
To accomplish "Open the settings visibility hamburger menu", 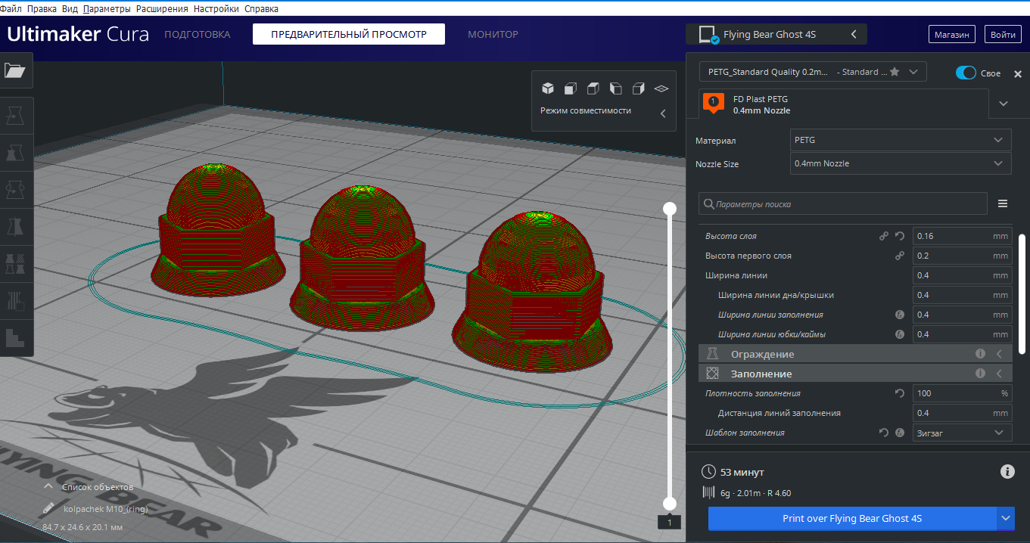I will tap(1003, 203).
